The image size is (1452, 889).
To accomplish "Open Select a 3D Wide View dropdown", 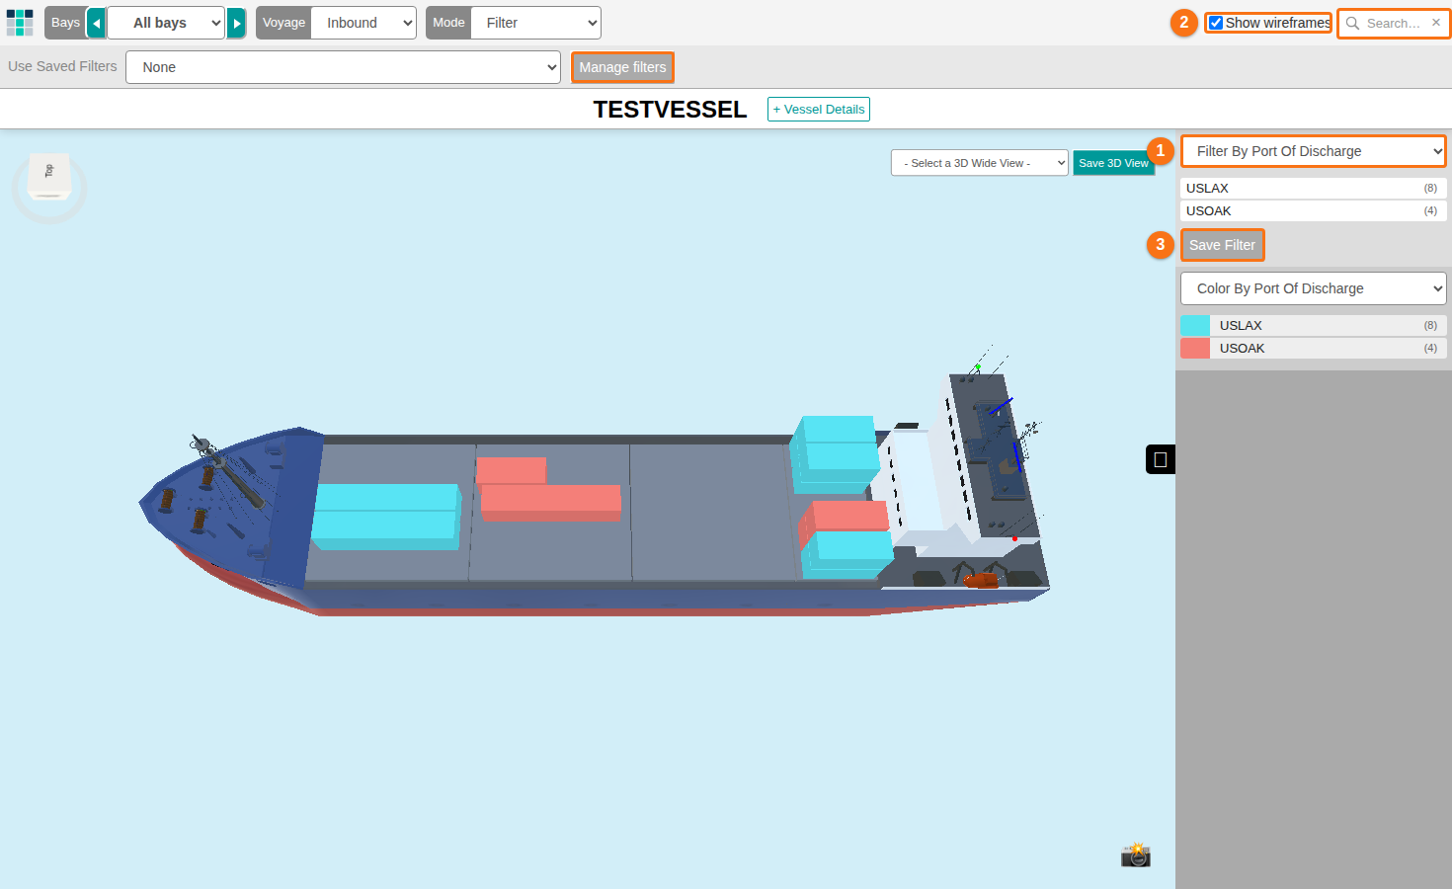I will (x=980, y=163).
